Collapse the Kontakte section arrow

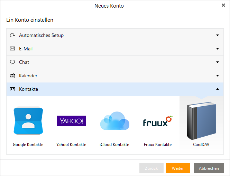coord(218,89)
